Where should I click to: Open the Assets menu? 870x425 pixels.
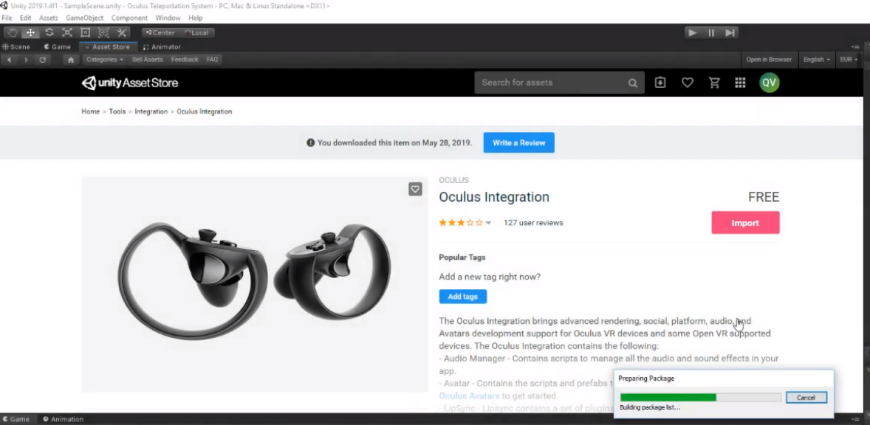[48, 18]
